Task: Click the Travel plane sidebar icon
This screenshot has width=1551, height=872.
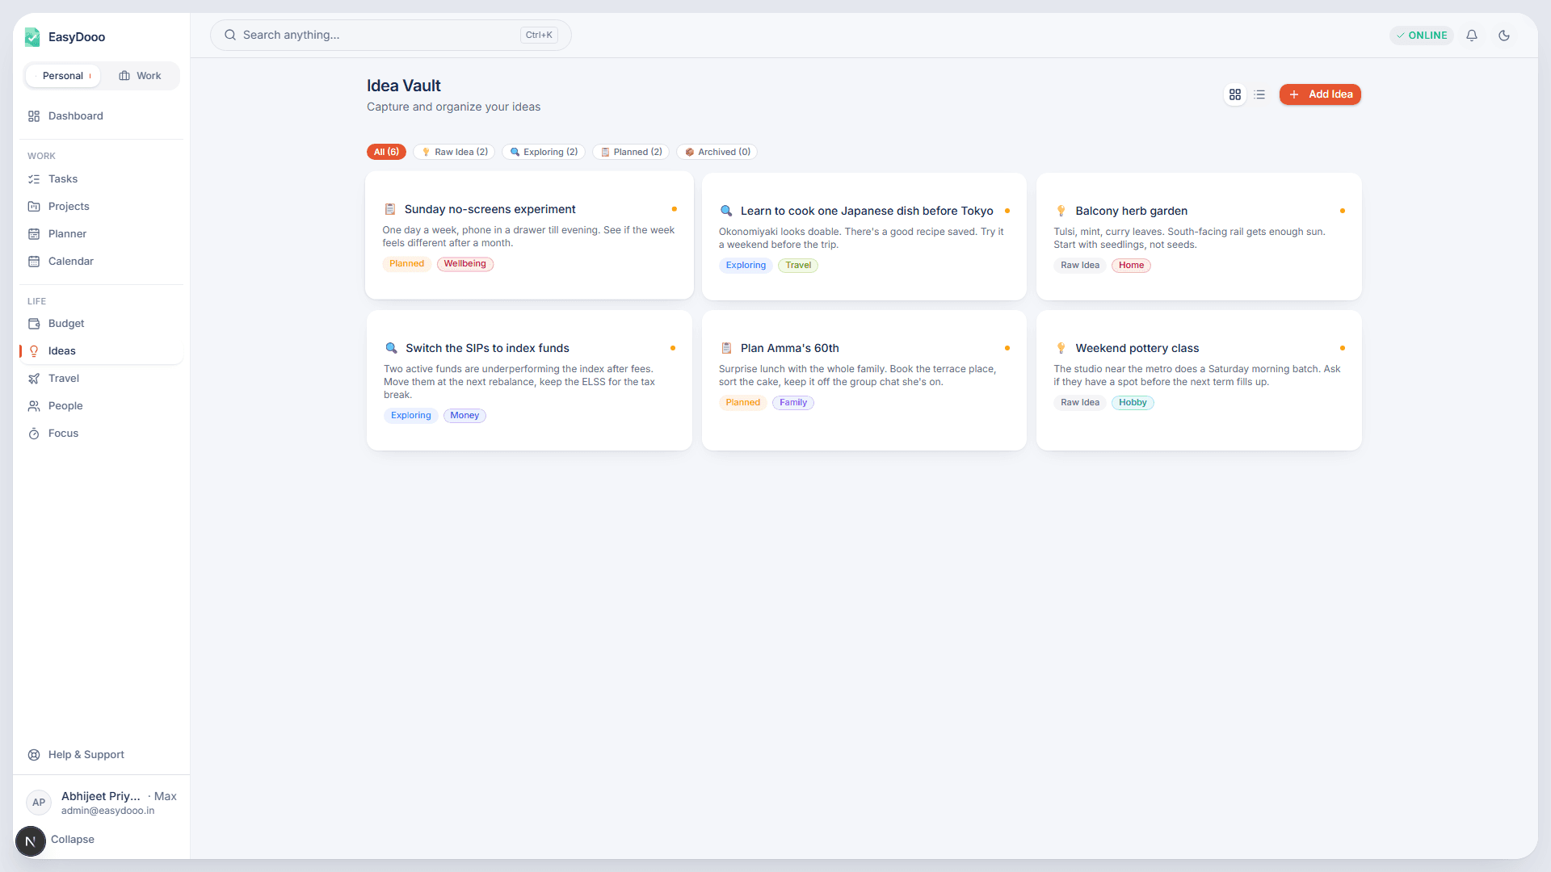Action: [34, 379]
